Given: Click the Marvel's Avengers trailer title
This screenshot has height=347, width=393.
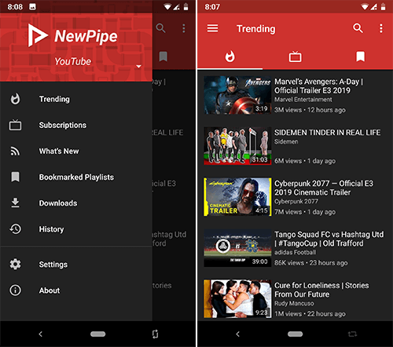Looking at the screenshot, I should coord(318,86).
